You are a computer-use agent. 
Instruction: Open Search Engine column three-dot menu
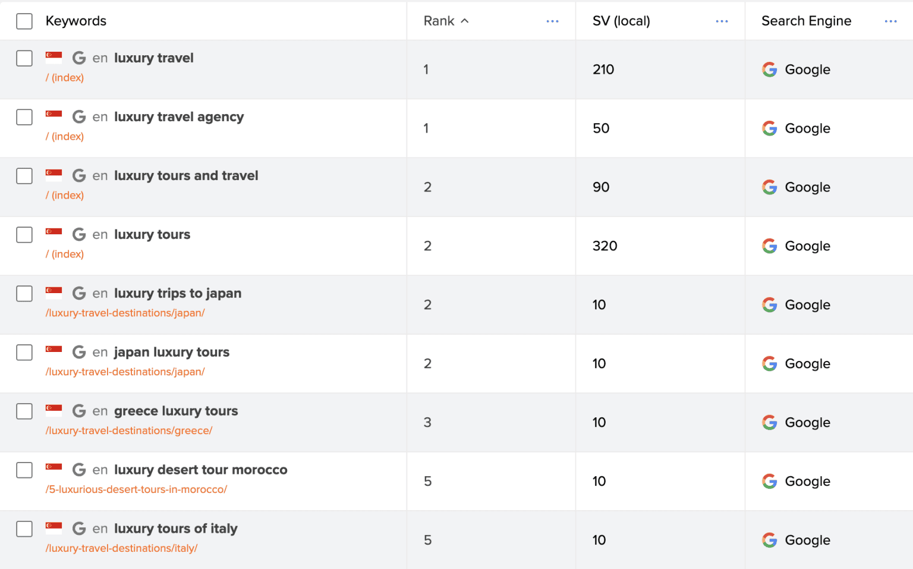point(890,21)
